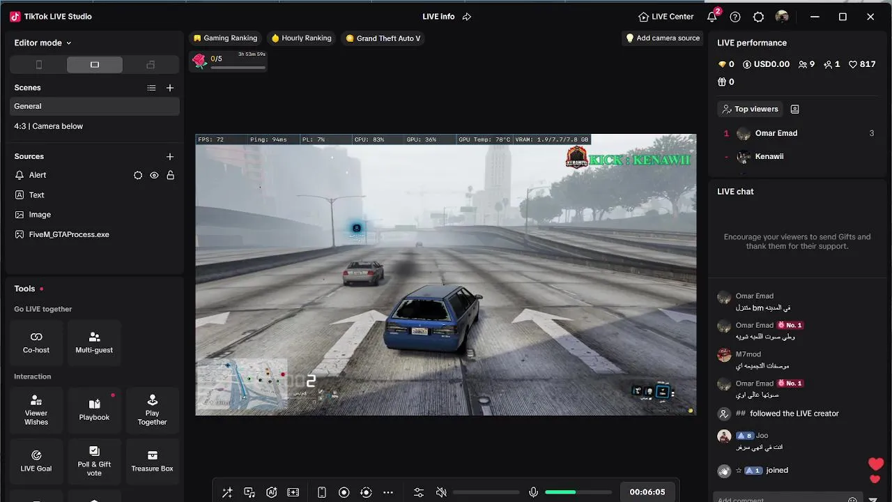892x502 pixels.
Task: Open the Gaming Ranking tab
Action: [x=225, y=38]
